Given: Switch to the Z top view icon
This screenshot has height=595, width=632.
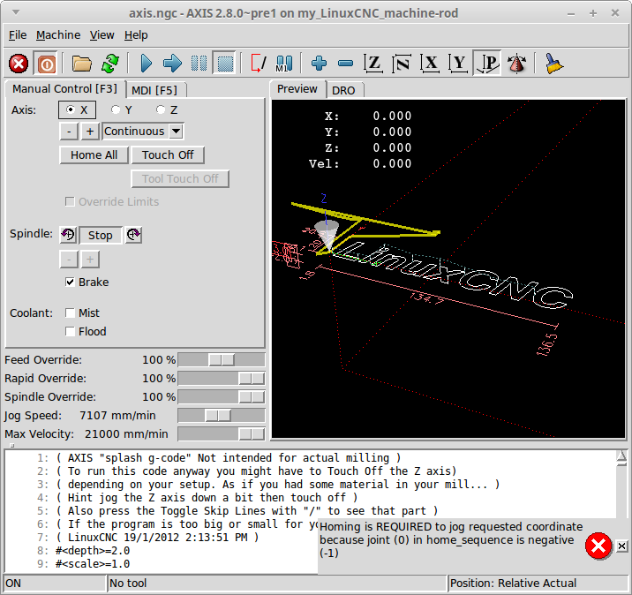Looking at the screenshot, I should coord(374,64).
